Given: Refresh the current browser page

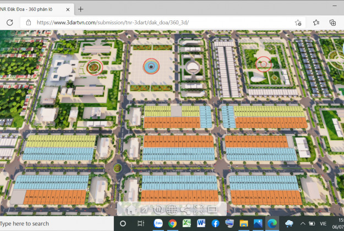Looking at the screenshot, I should (x=9, y=23).
